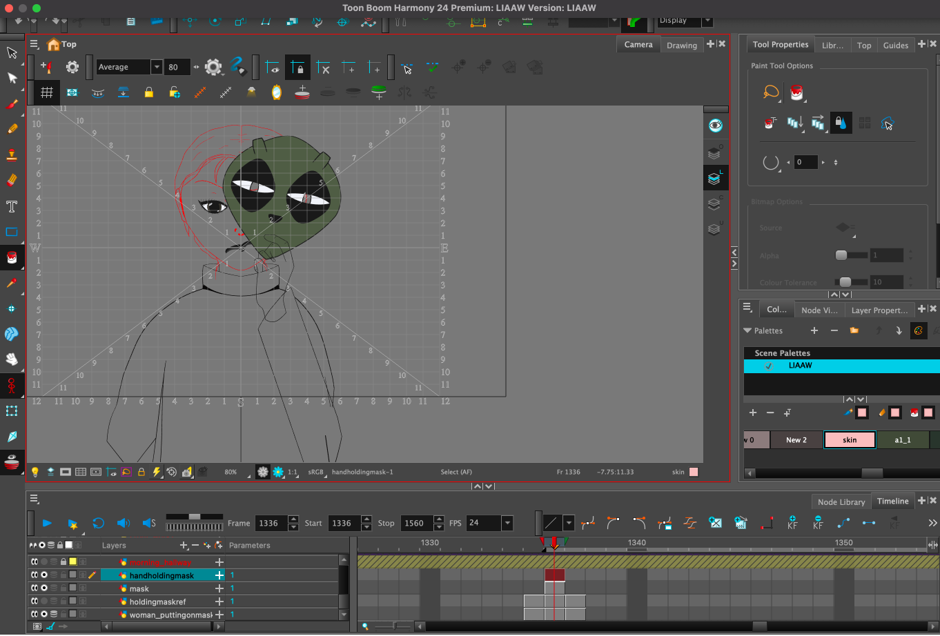Toggle visibility of holdingmaskref layer
The width and height of the screenshot is (940, 636).
(x=43, y=601)
